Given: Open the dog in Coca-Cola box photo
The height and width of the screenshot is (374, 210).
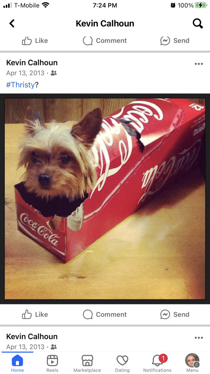Looking at the screenshot, I should click(x=105, y=199).
